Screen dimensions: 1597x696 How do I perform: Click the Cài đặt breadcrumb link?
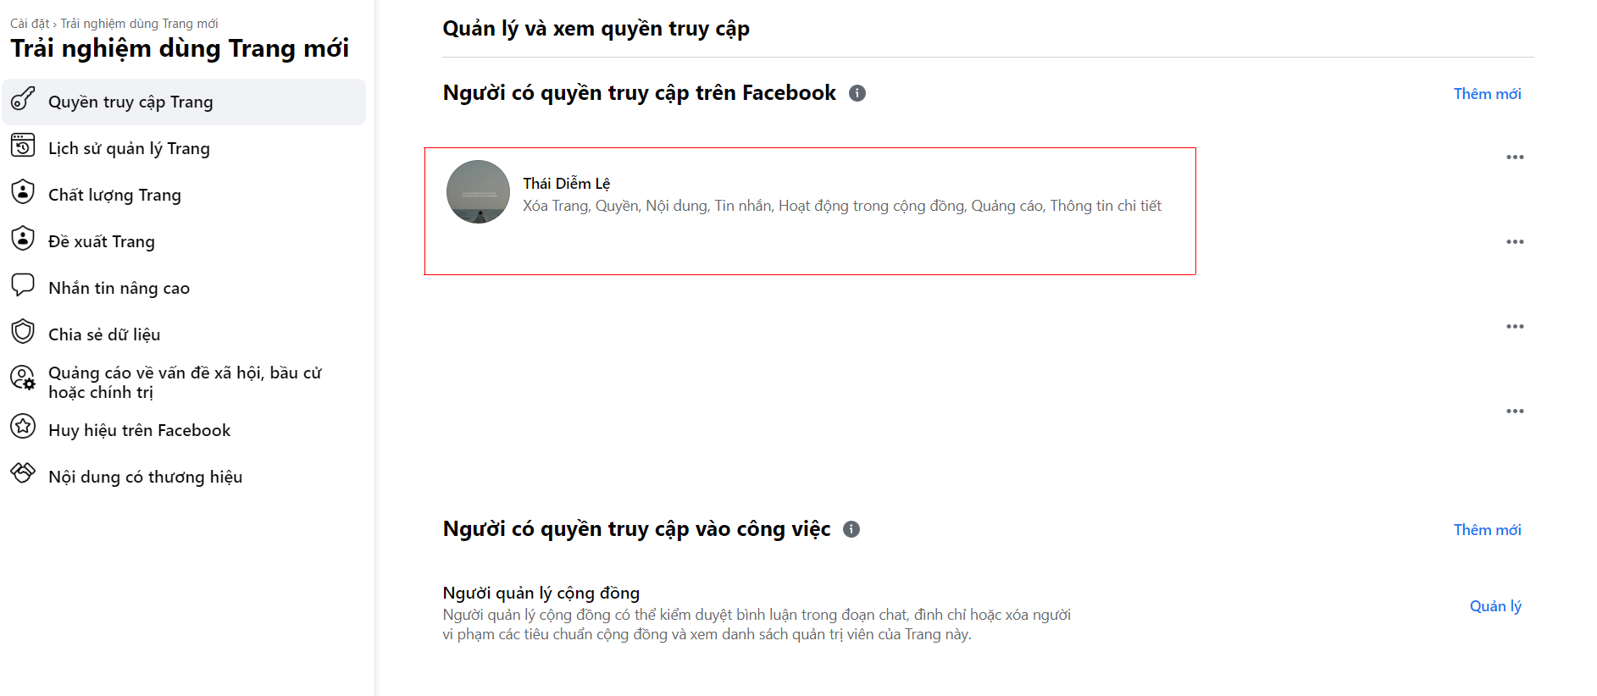click(x=30, y=24)
